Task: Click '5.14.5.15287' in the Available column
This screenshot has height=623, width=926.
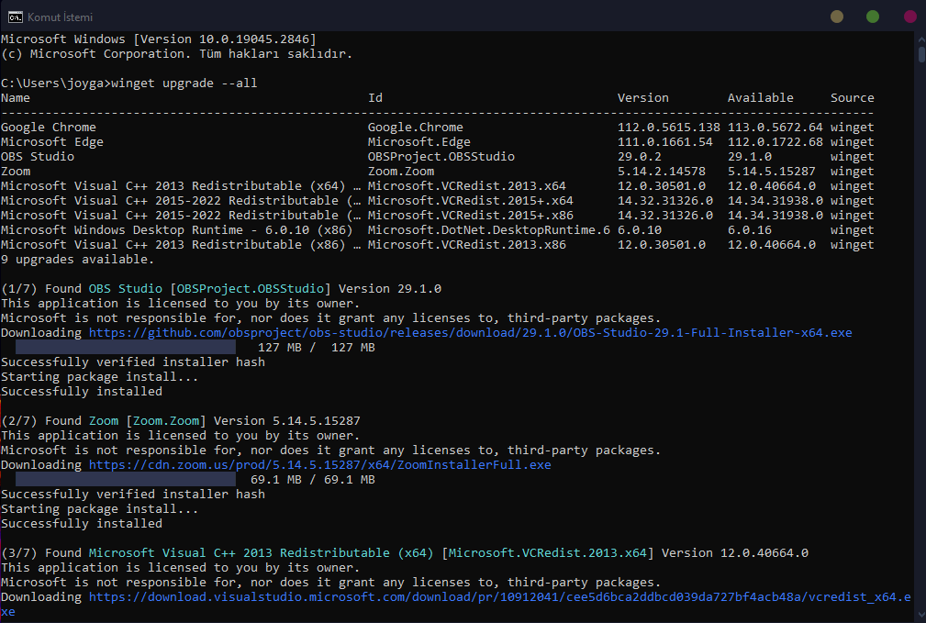Action: [771, 172]
